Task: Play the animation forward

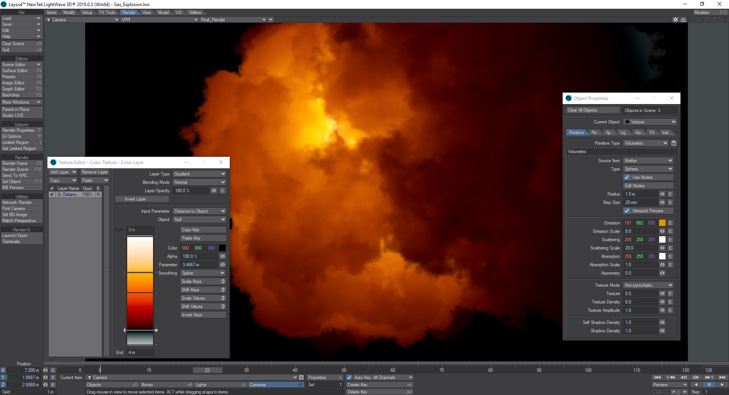Action: (x=722, y=384)
